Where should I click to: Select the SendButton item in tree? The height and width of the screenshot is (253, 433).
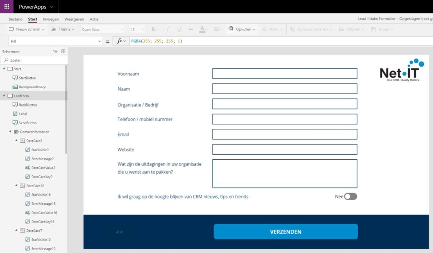pyautogui.click(x=27, y=123)
